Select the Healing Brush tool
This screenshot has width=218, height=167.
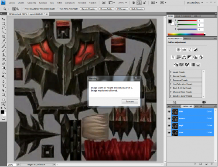[x=3, y=46]
